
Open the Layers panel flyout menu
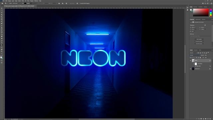212,50
